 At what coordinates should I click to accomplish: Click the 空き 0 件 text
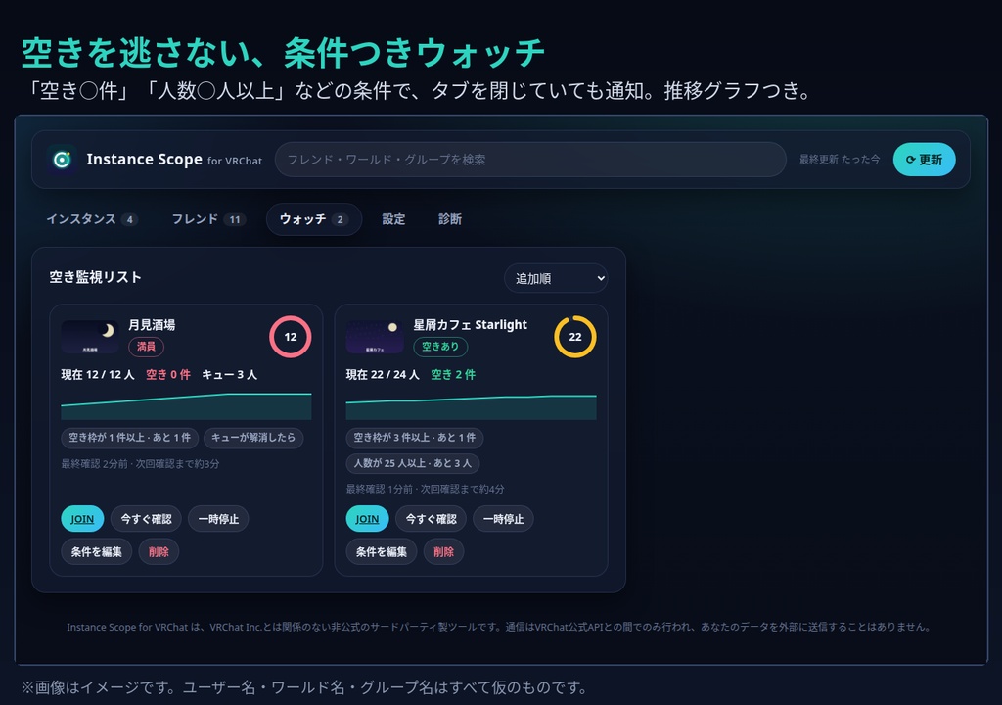click(x=168, y=375)
